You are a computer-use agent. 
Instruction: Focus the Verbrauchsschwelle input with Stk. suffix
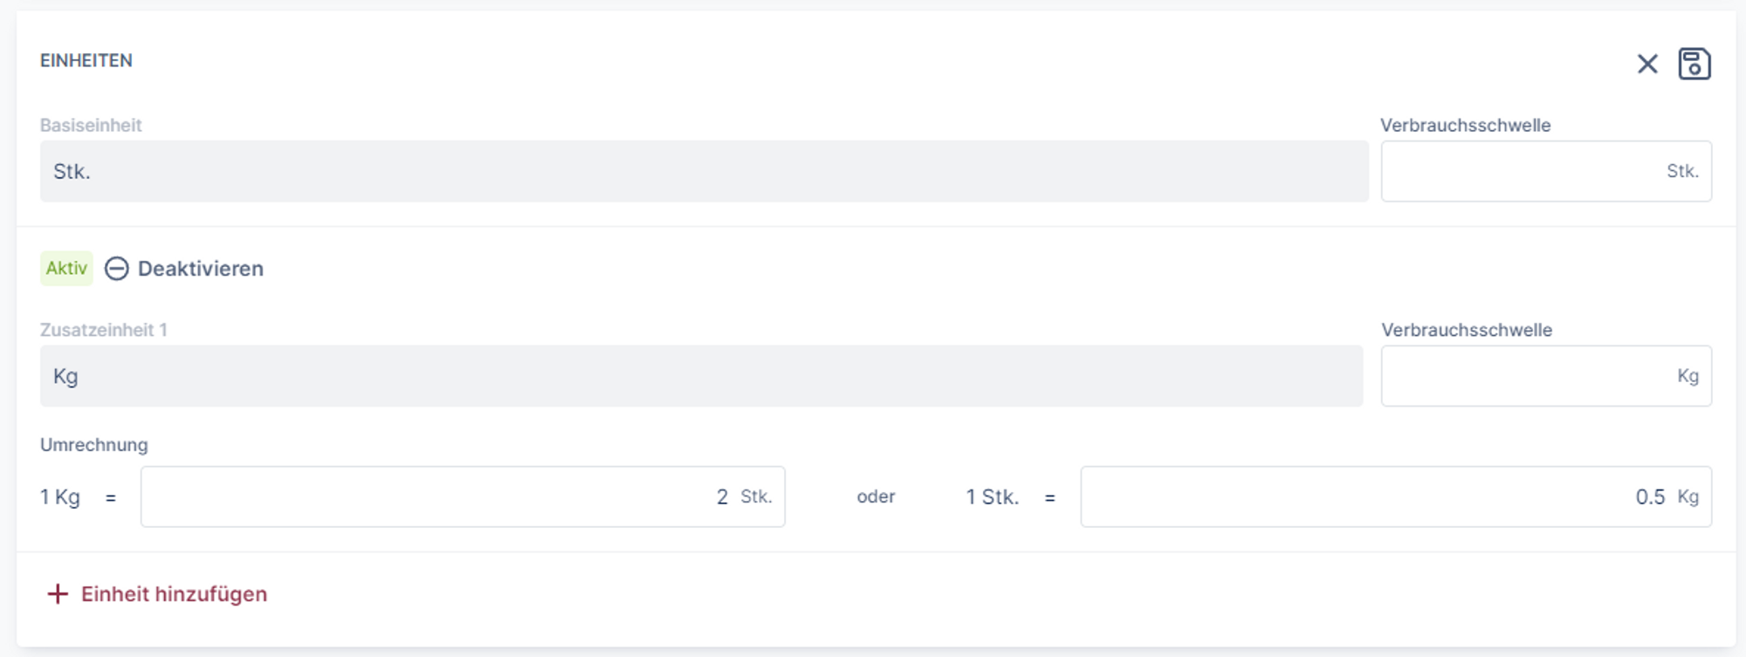tap(1519, 172)
